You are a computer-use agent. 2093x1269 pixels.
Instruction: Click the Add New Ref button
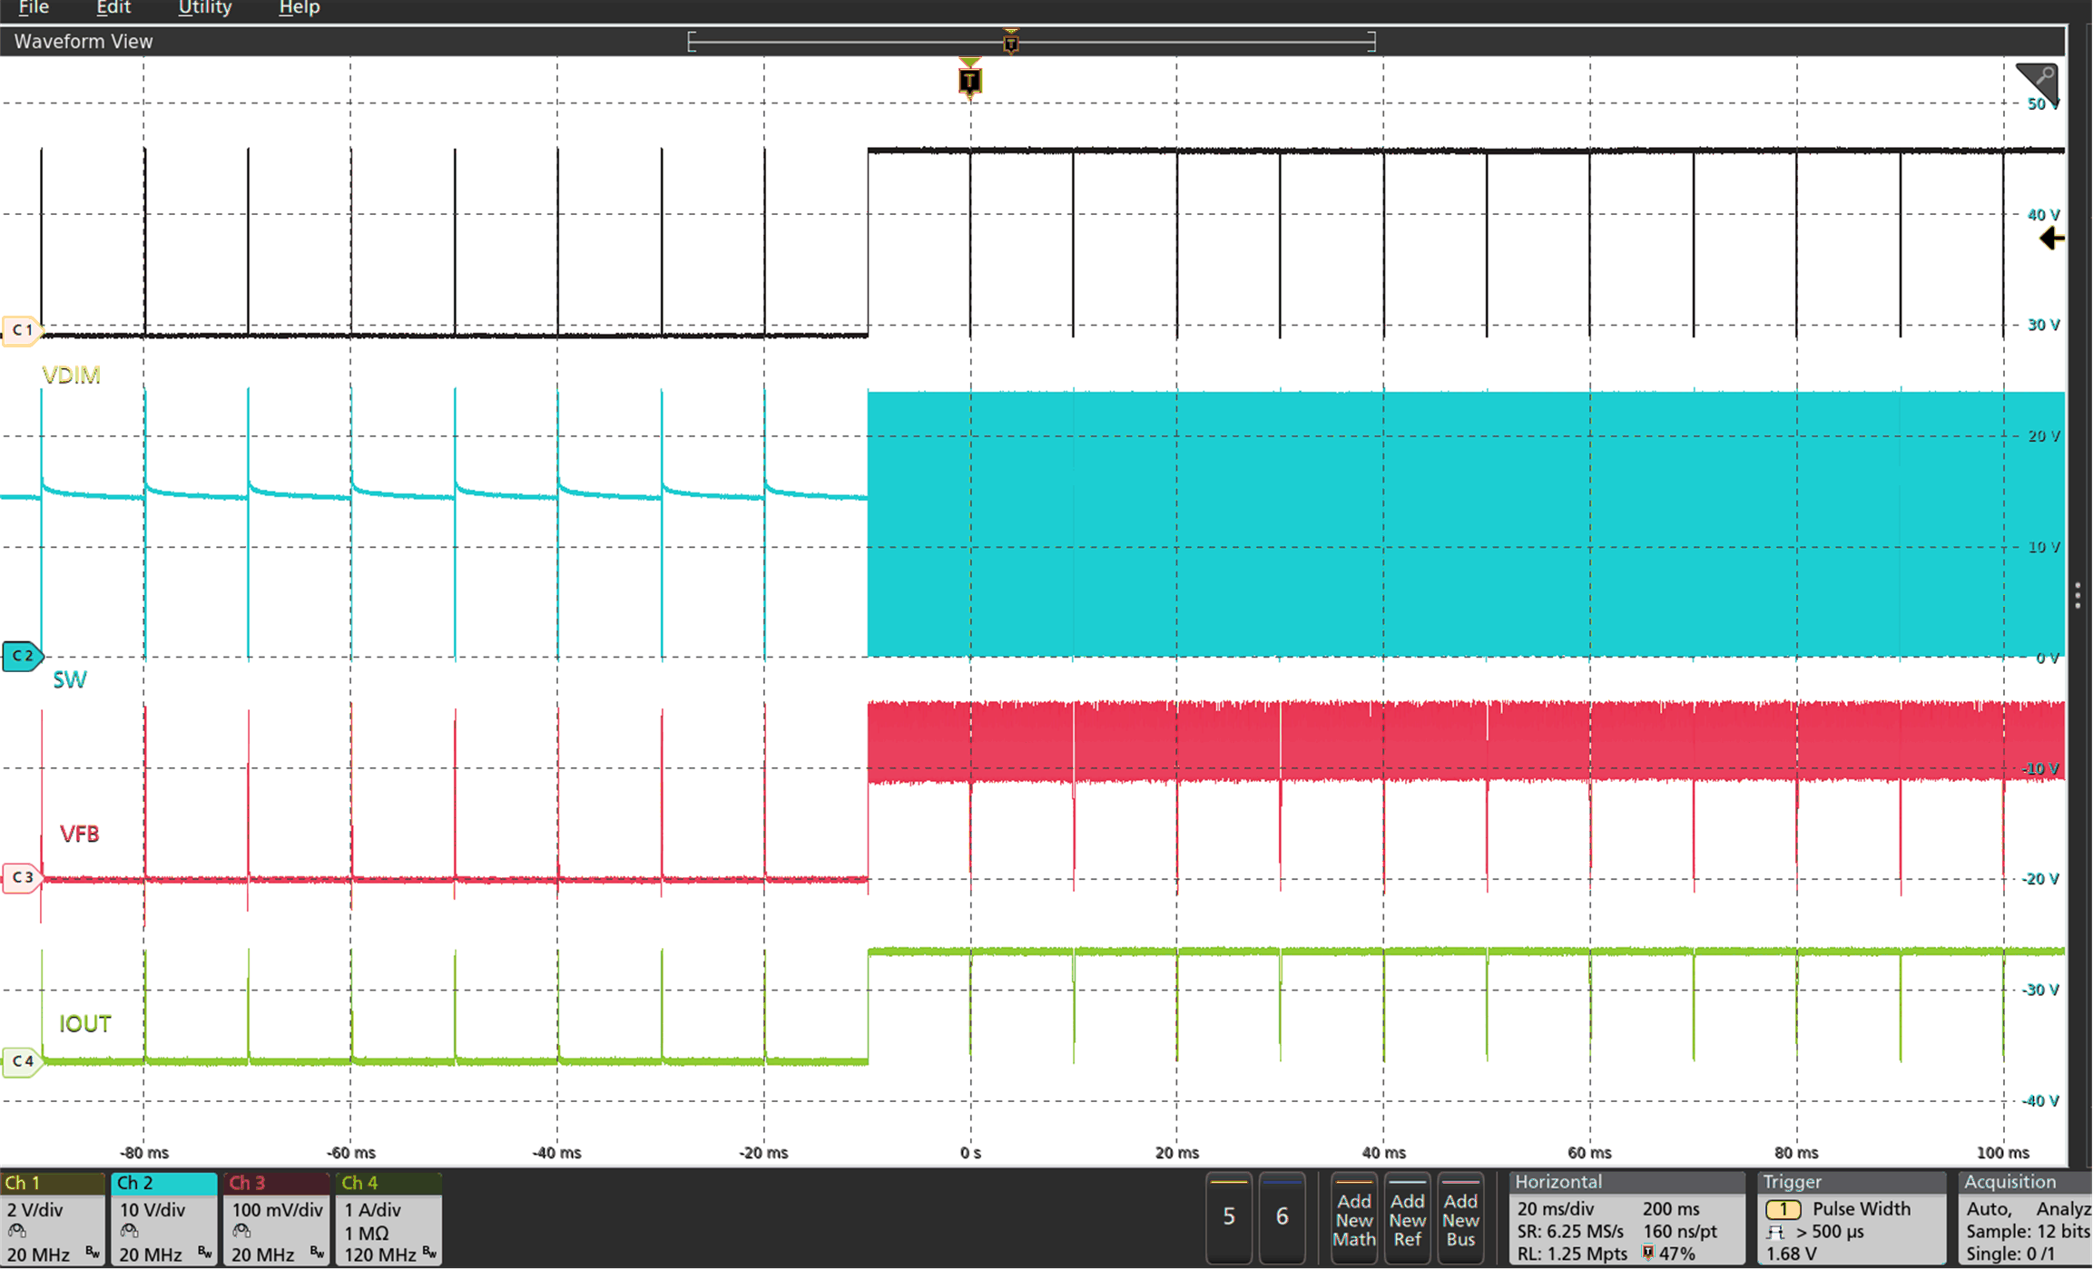1407,1219
